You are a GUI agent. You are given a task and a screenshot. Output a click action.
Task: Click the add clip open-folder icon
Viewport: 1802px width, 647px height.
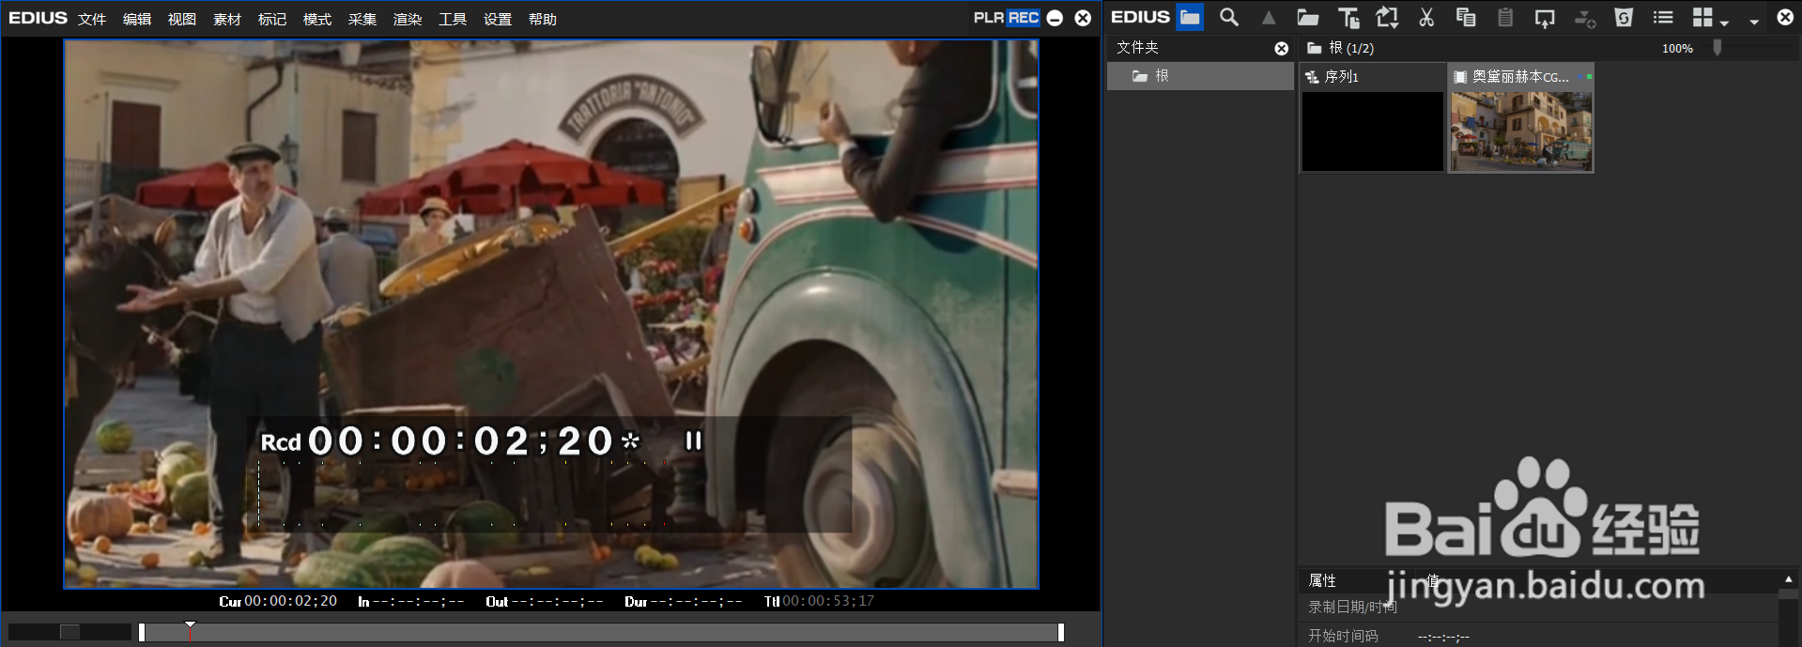point(1308,17)
